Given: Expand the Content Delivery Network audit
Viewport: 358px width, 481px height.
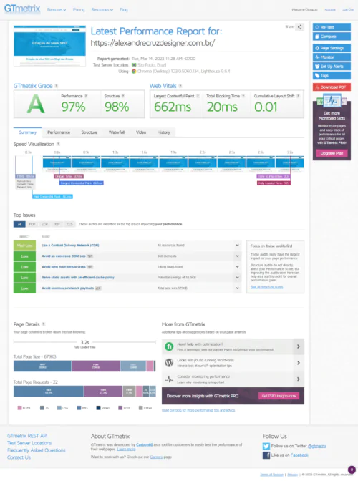Looking at the screenshot, I should [x=237, y=245].
